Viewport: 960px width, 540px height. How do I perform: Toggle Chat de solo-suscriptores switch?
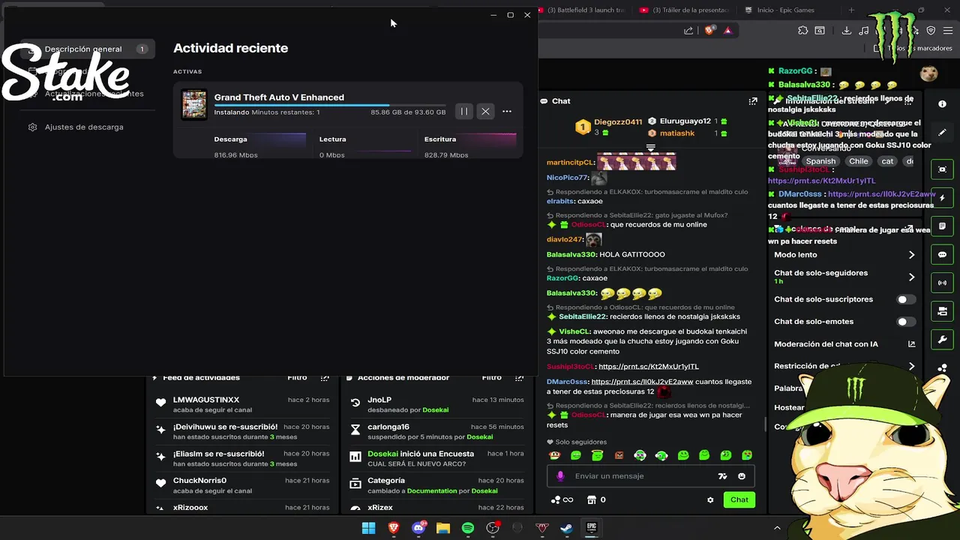907,299
